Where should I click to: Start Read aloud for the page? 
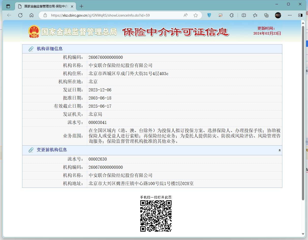click(x=186, y=15)
